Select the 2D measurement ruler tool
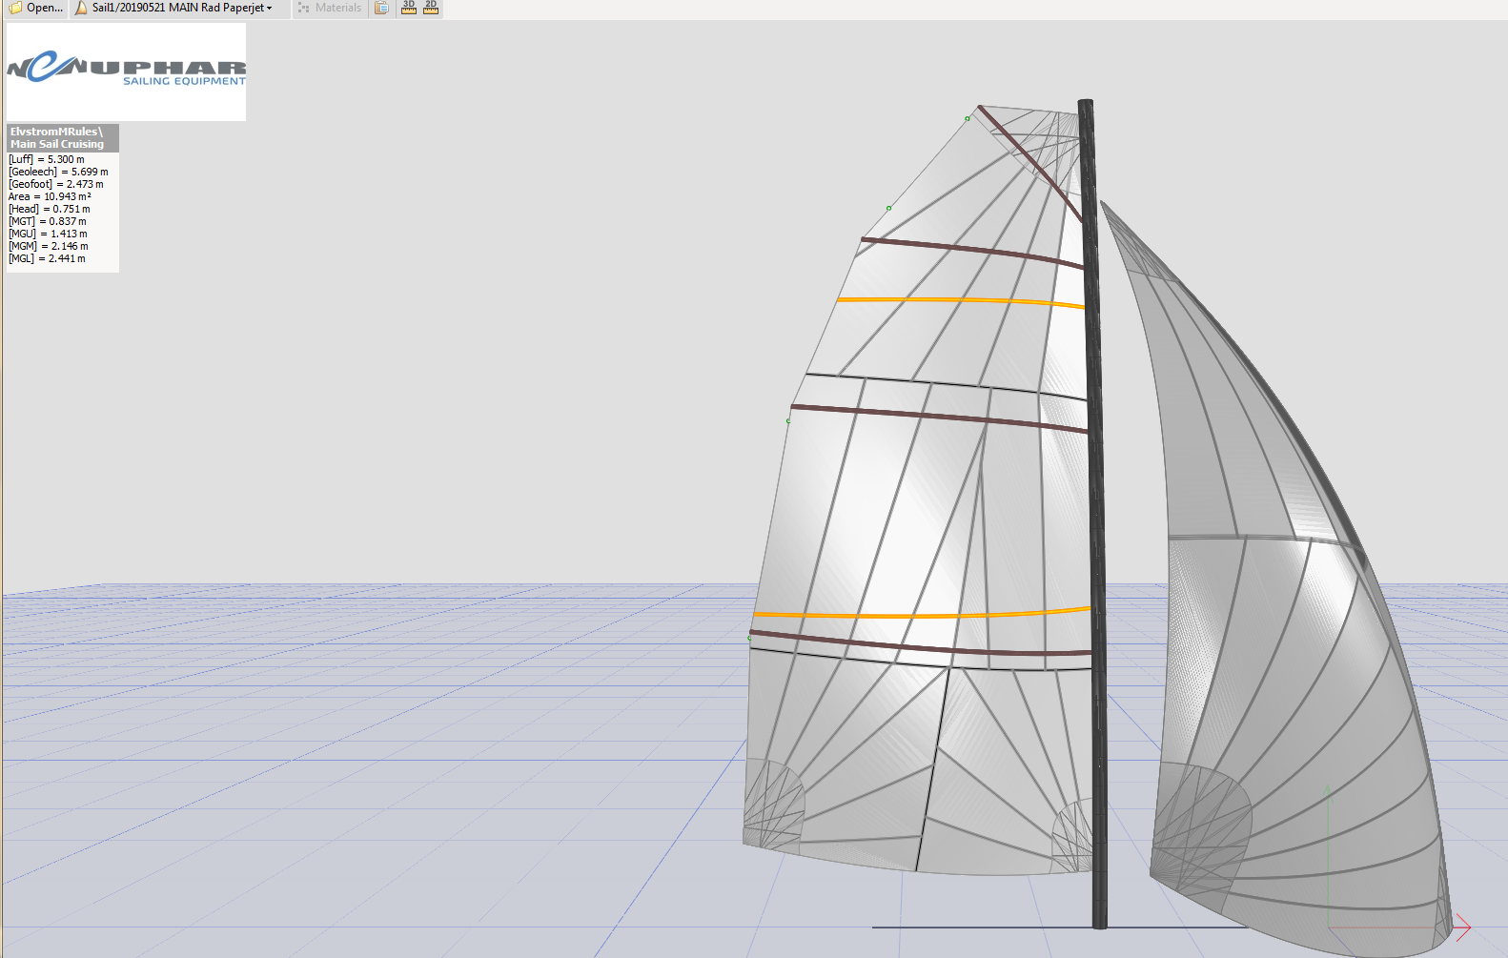This screenshot has width=1508, height=958. pos(431,8)
